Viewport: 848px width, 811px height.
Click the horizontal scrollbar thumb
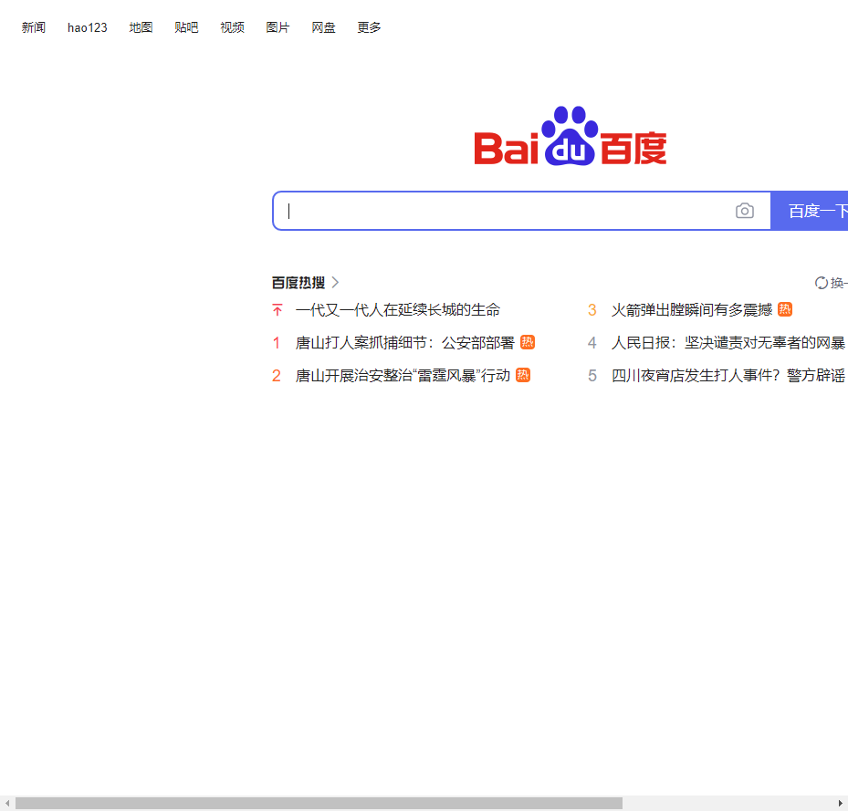click(319, 803)
